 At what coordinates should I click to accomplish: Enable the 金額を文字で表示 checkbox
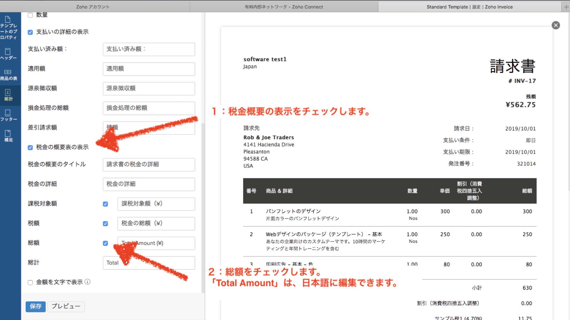point(30,282)
